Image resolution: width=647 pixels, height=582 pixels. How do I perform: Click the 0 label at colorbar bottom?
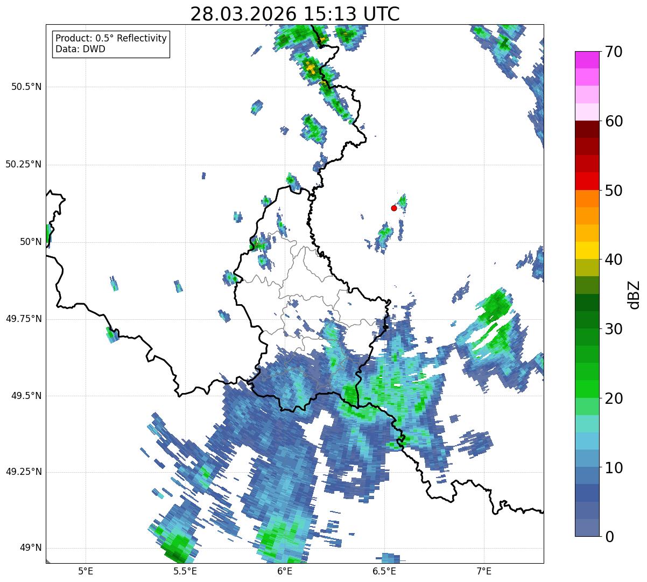point(609,537)
